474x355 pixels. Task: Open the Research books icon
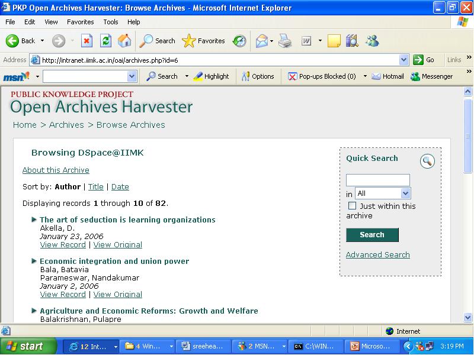(352, 41)
